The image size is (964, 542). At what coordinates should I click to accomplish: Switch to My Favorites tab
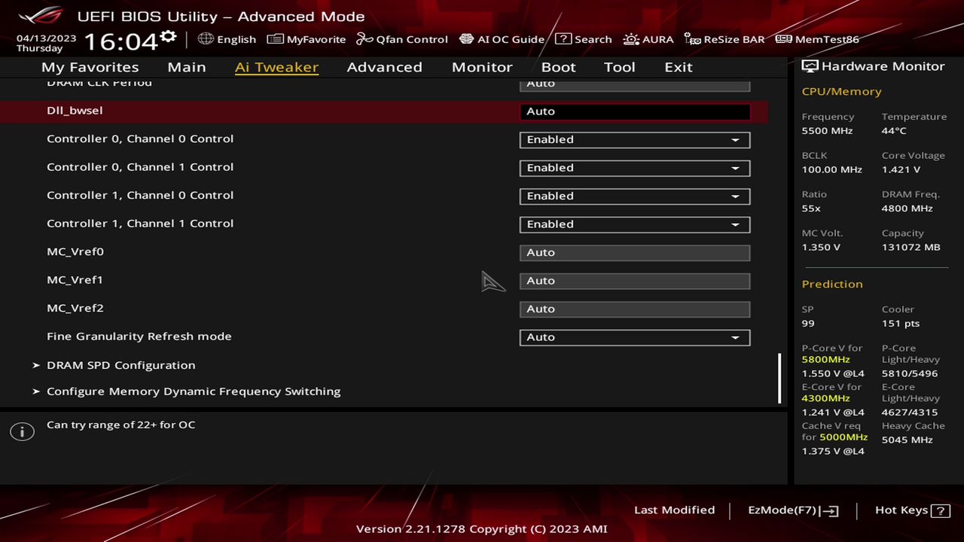pos(90,67)
